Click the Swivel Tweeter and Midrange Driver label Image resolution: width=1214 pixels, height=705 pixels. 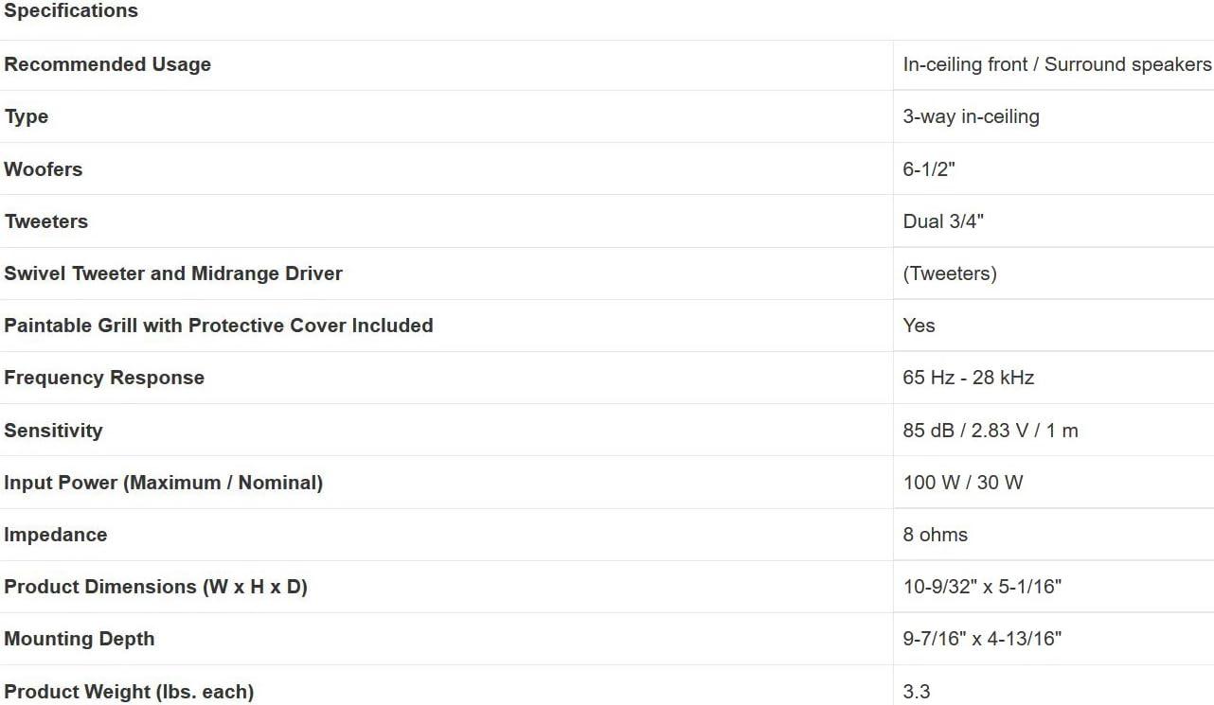[173, 273]
